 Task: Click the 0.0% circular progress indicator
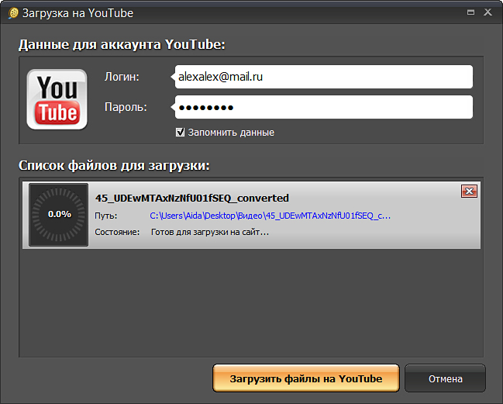pos(59,214)
